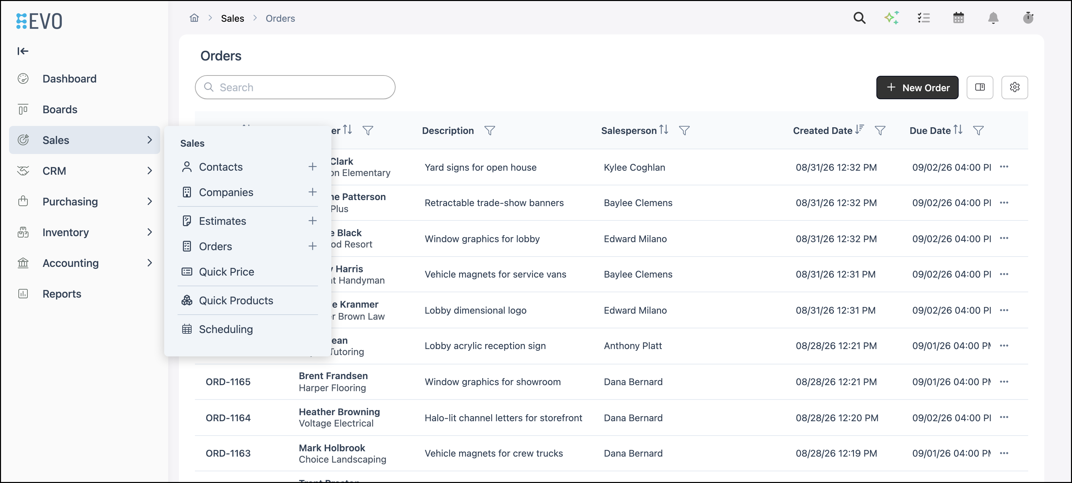Click customer Mark Holbrook

tap(332, 447)
